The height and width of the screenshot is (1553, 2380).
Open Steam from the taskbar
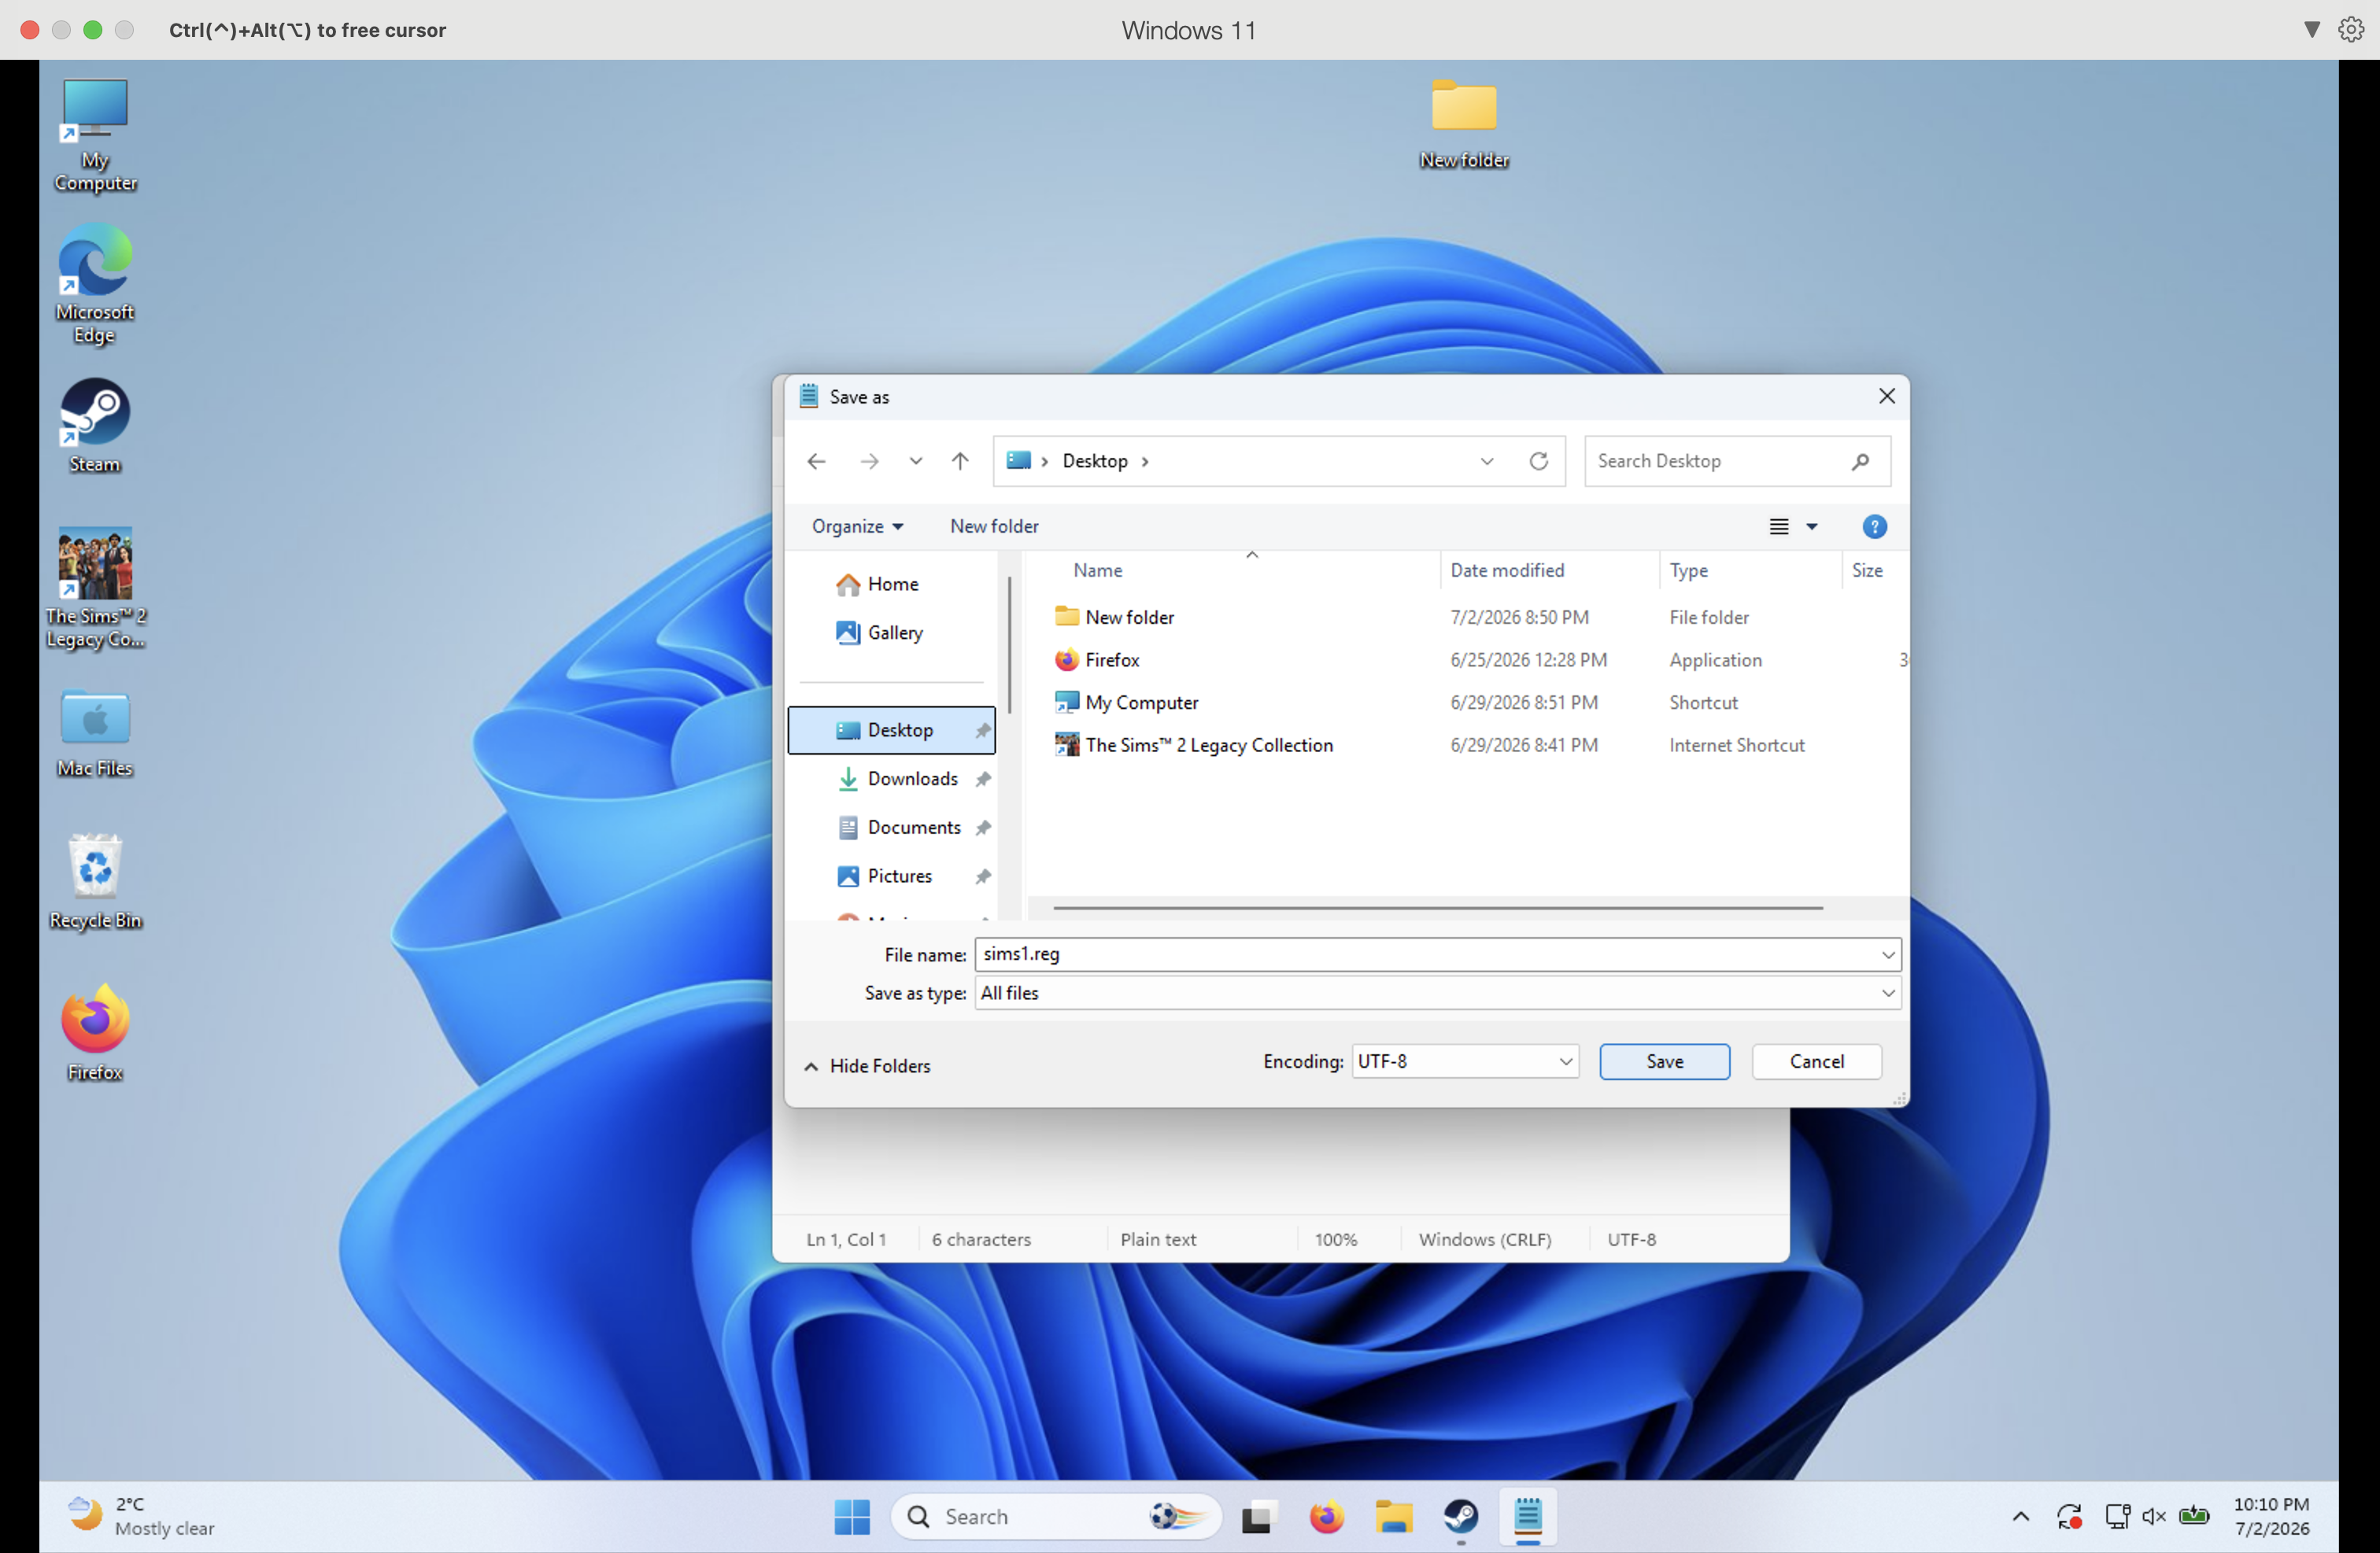point(1460,1517)
